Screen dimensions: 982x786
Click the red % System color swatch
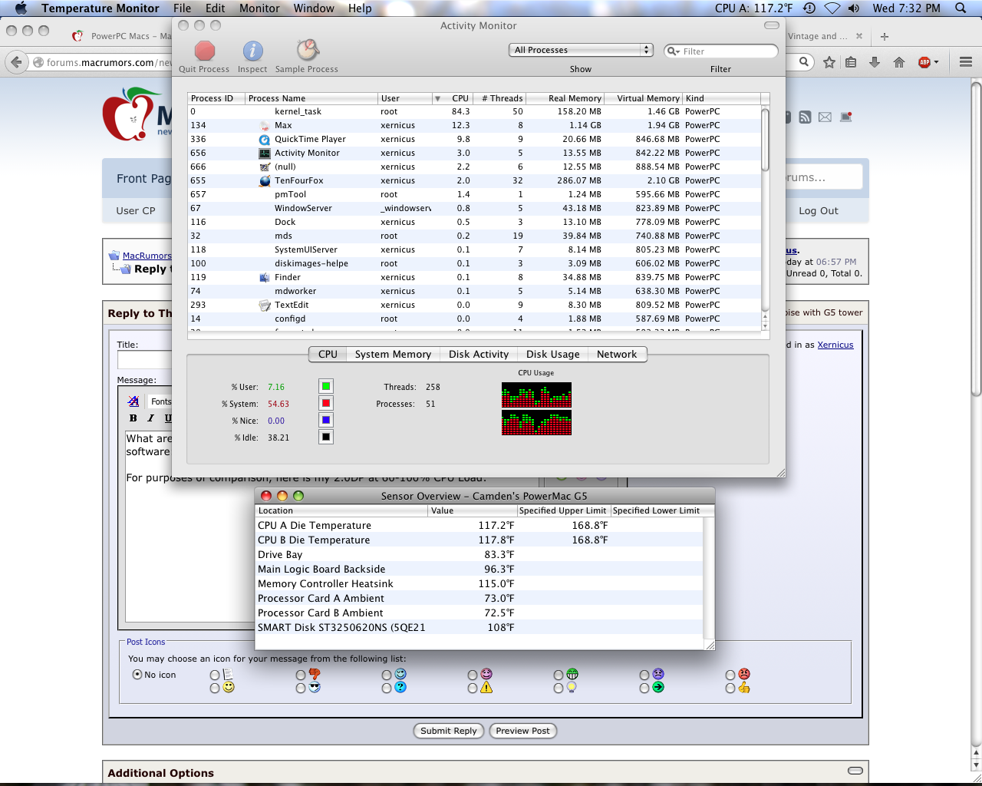pyautogui.click(x=326, y=403)
